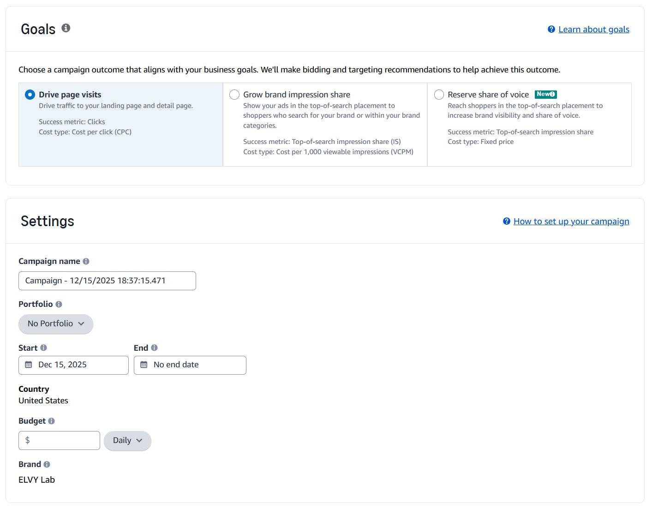Open the Start date calendar icon
652x509 pixels.
[29, 365]
